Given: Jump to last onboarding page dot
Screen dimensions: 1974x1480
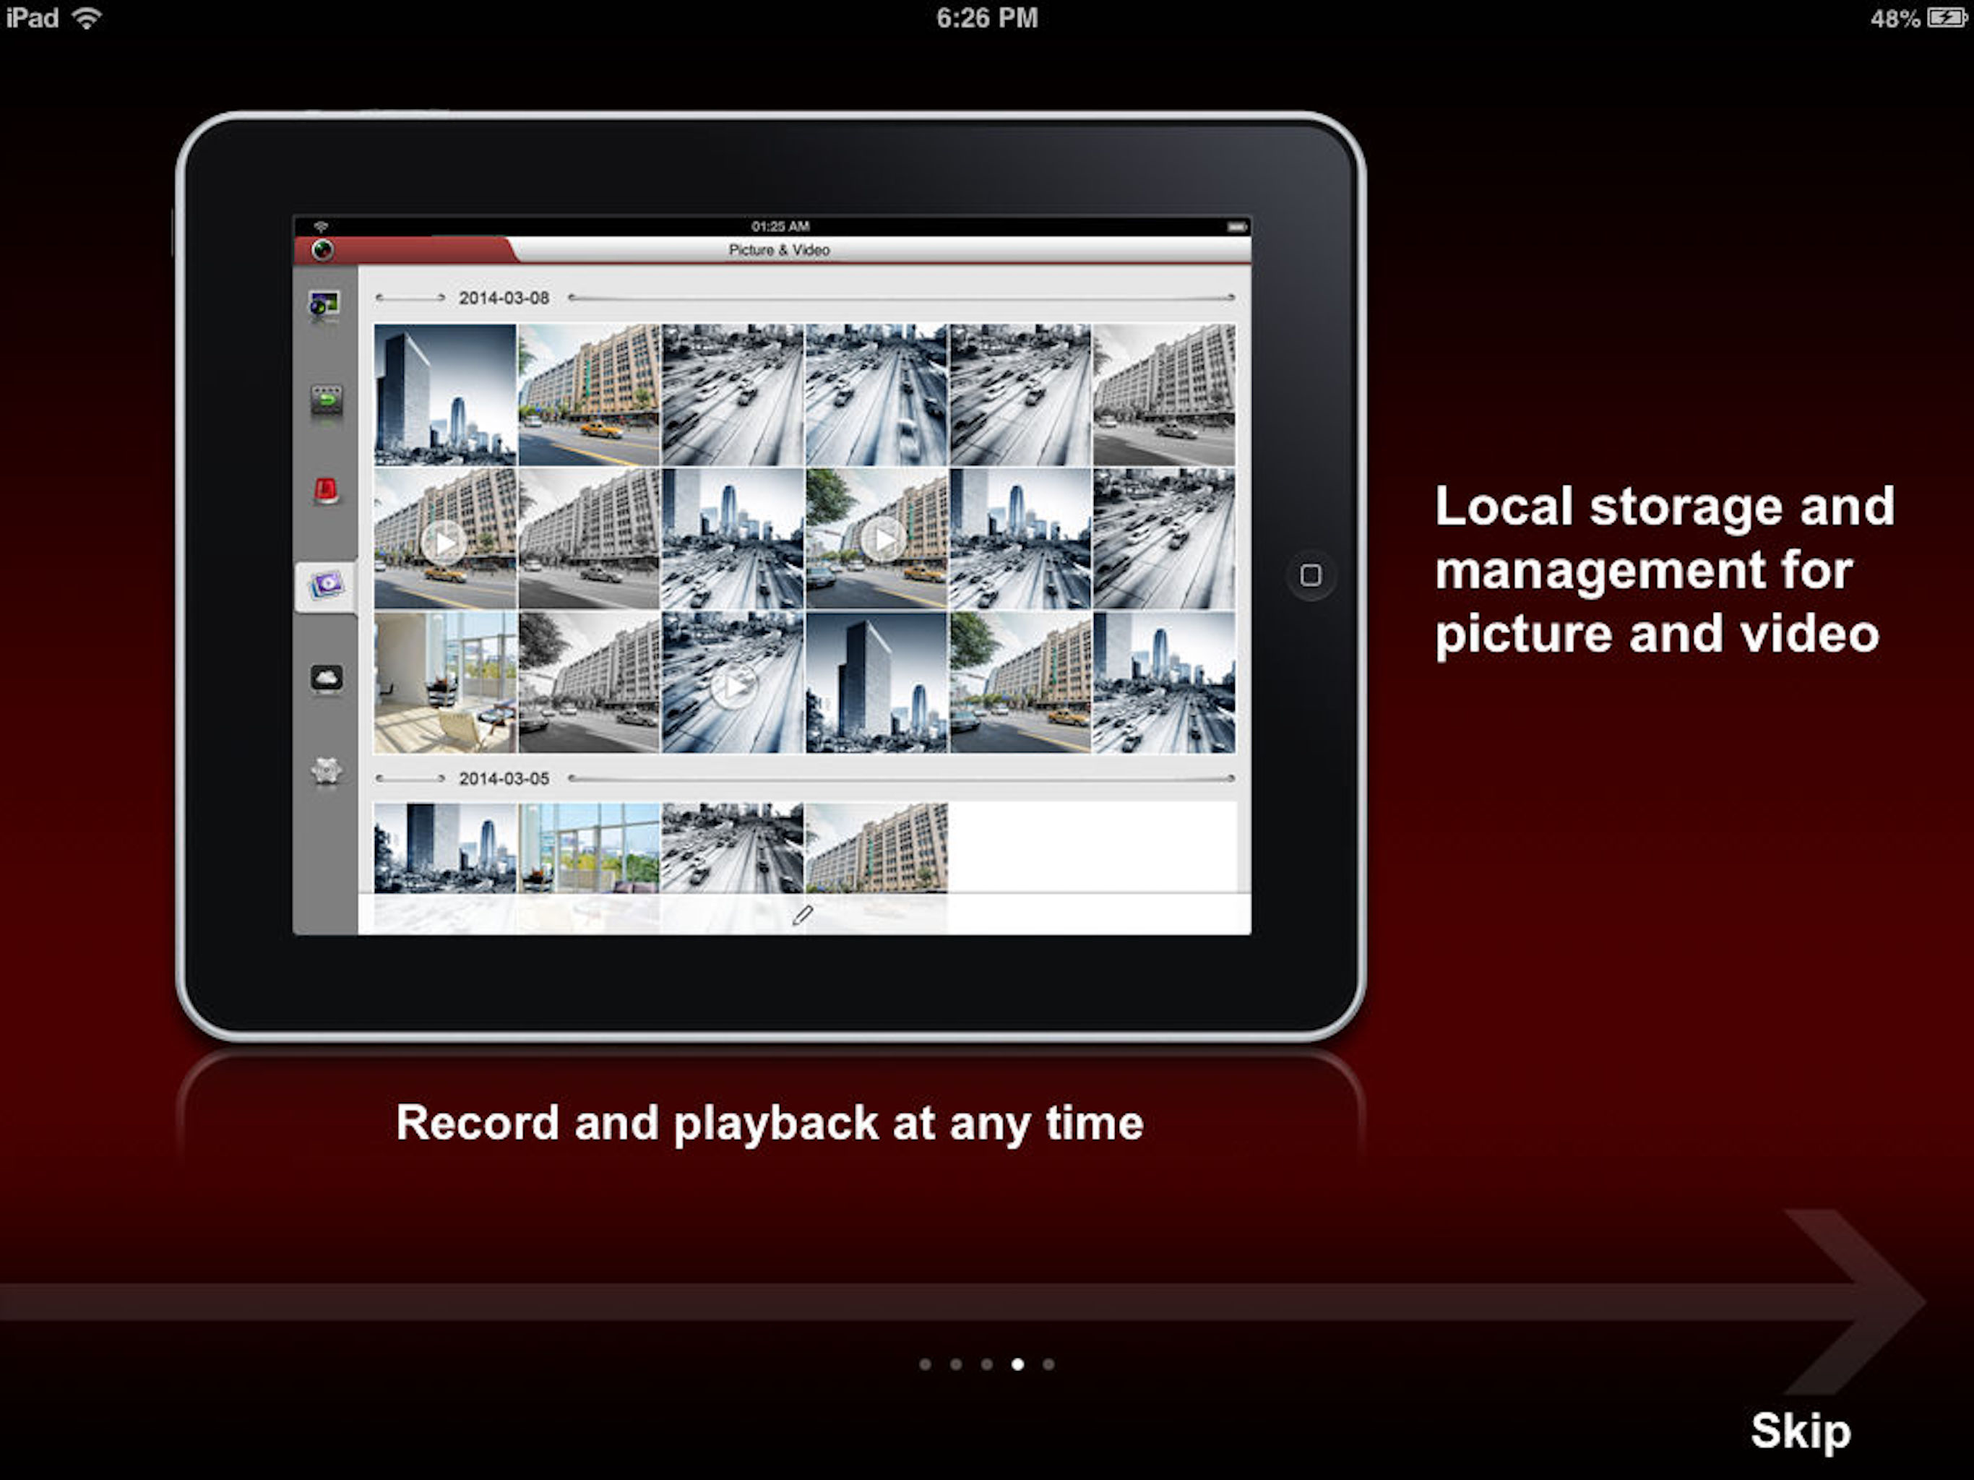Looking at the screenshot, I should point(1048,1364).
